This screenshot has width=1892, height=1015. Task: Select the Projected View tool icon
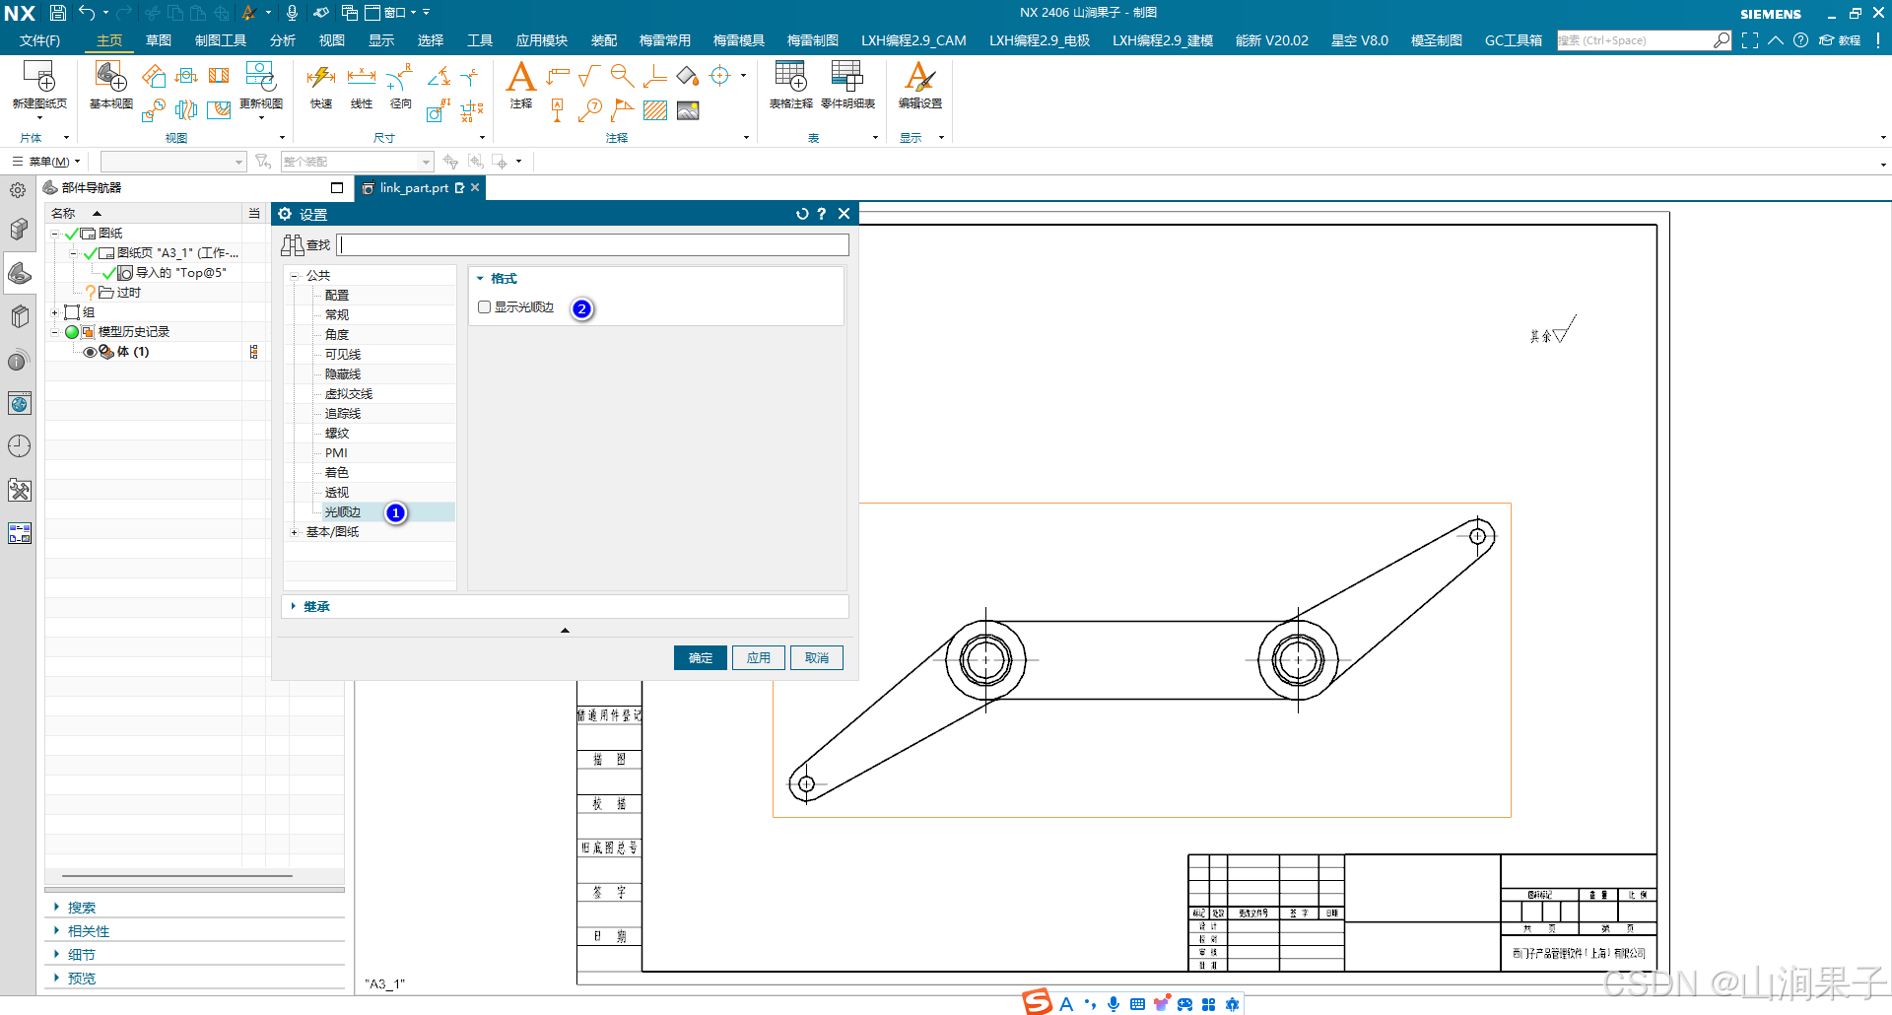pyautogui.click(x=154, y=77)
